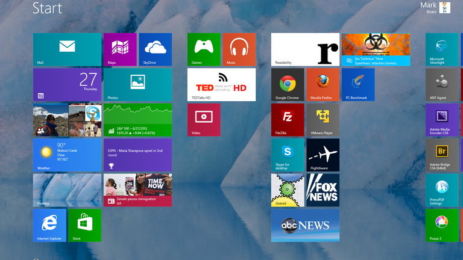This screenshot has width=463, height=260.
Task: Launch the FileZilla tile
Action: pyautogui.click(x=288, y=120)
